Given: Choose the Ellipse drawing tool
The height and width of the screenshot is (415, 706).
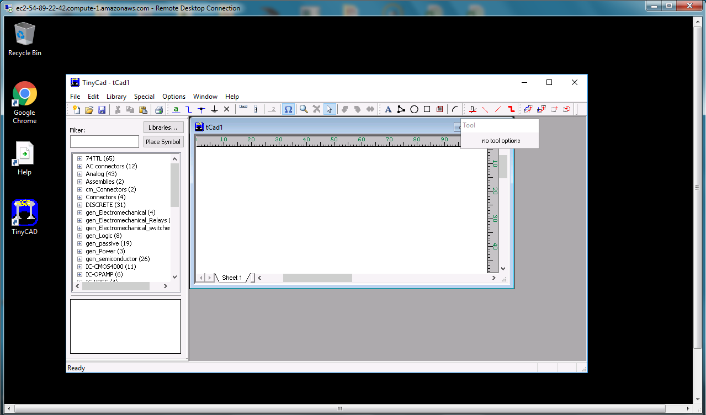Looking at the screenshot, I should point(414,109).
